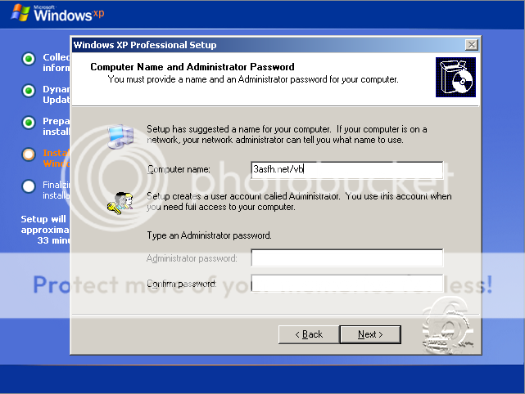
Task: Click the 'Type an Administrator password.' text
Action: (x=210, y=235)
